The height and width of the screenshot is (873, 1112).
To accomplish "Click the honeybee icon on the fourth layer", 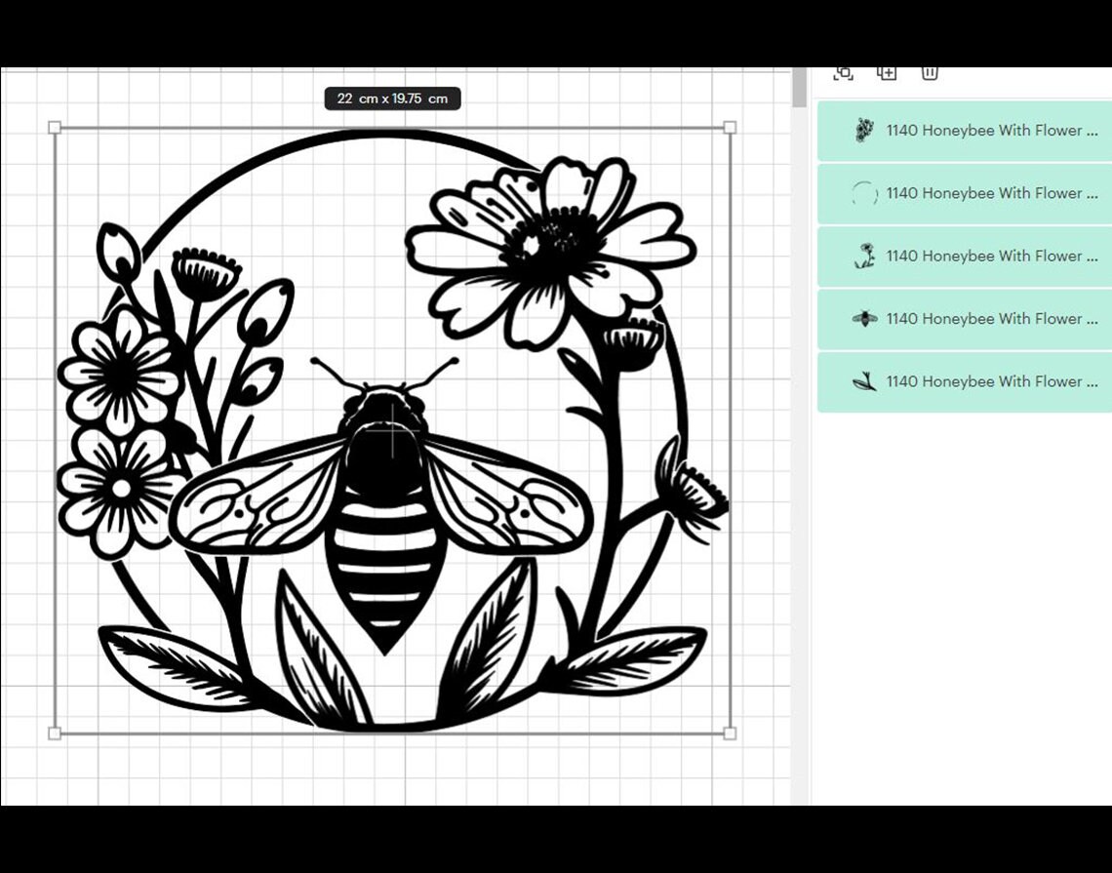I will [864, 319].
